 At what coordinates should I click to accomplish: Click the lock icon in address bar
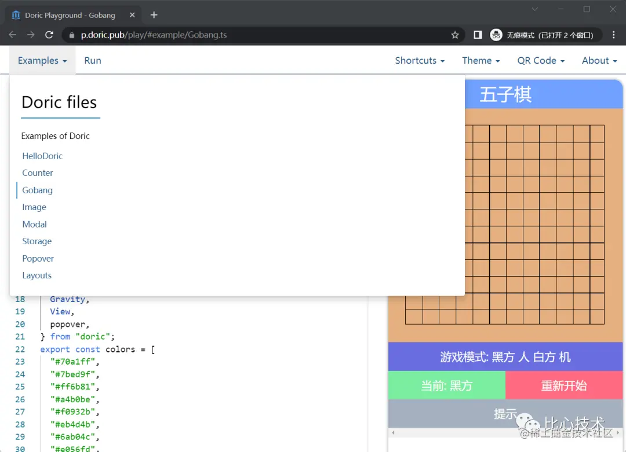72,35
